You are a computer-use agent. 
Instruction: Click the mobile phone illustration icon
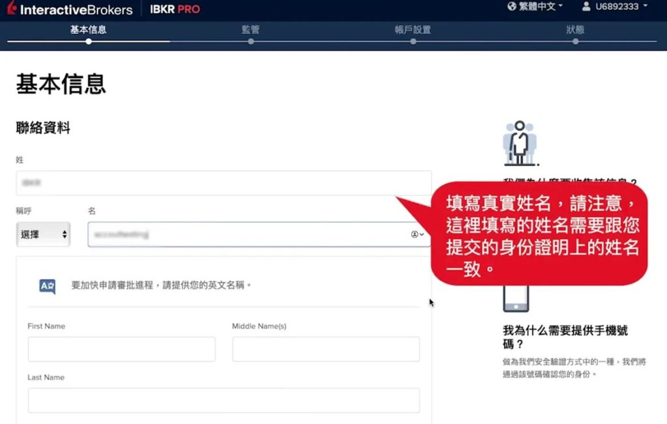[516, 300]
